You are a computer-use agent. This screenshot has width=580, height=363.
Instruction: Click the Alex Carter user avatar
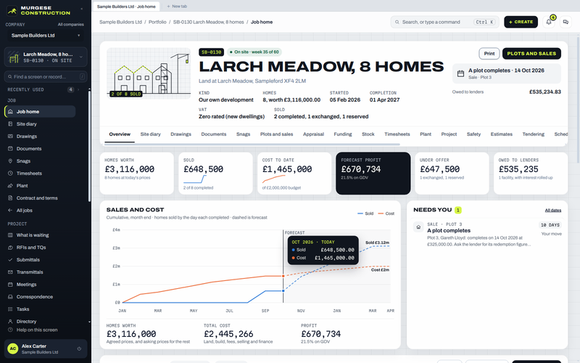pyautogui.click(x=13, y=348)
